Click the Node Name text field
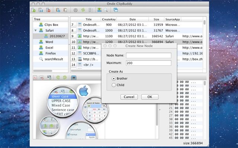238x148 pixels. [148, 55]
